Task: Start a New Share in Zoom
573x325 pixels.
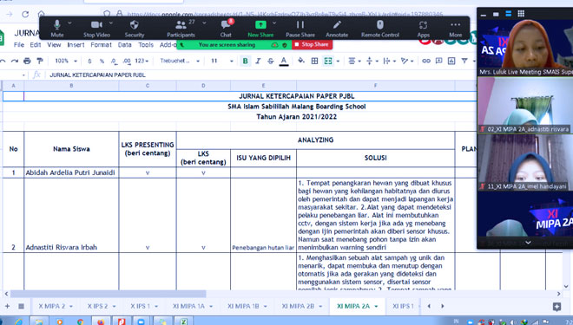Action: tap(260, 29)
